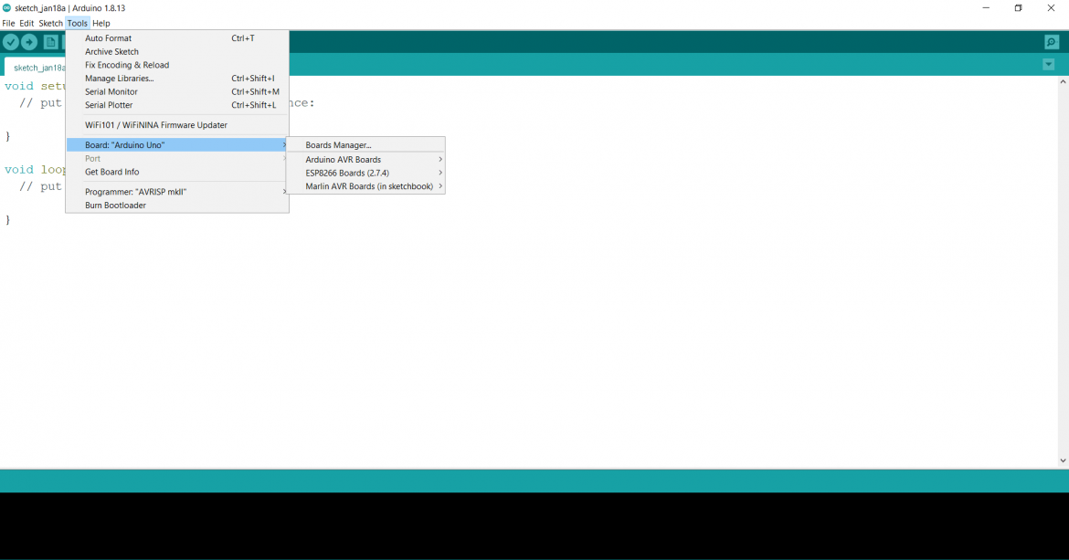
Task: Select Burn Bootloader option
Action: point(116,206)
